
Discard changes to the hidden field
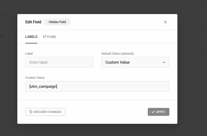(x=45, y=112)
